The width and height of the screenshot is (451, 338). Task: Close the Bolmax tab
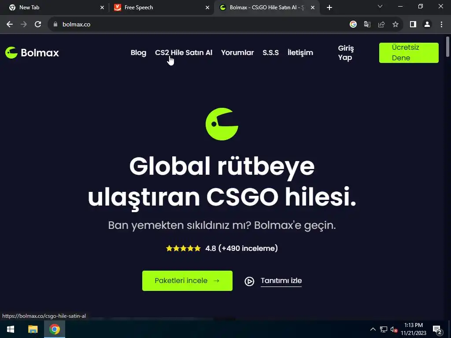(313, 7)
